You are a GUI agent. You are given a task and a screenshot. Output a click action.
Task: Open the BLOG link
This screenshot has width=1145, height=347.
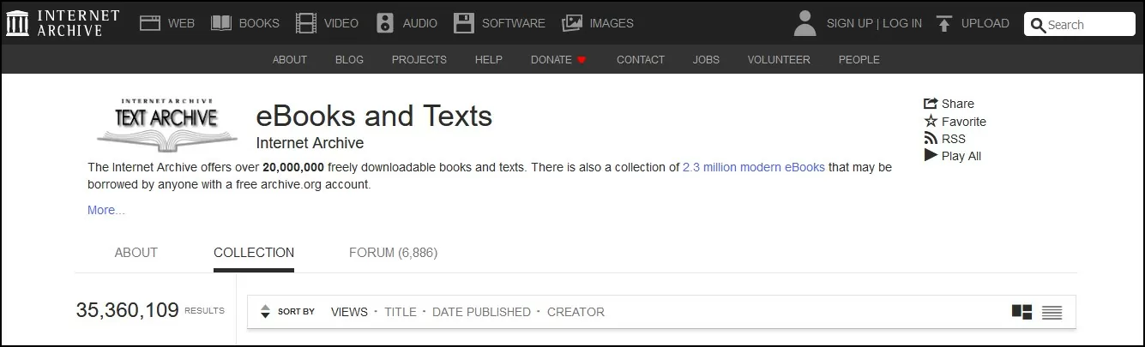pyautogui.click(x=349, y=60)
